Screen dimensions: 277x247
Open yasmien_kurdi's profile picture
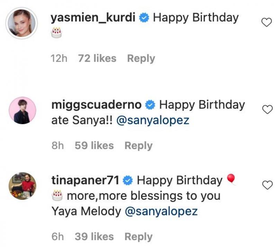click(x=21, y=23)
